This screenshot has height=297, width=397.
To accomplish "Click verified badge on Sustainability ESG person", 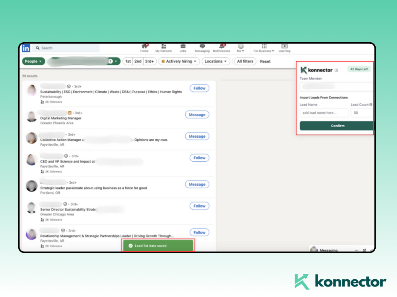I will coord(69,86).
